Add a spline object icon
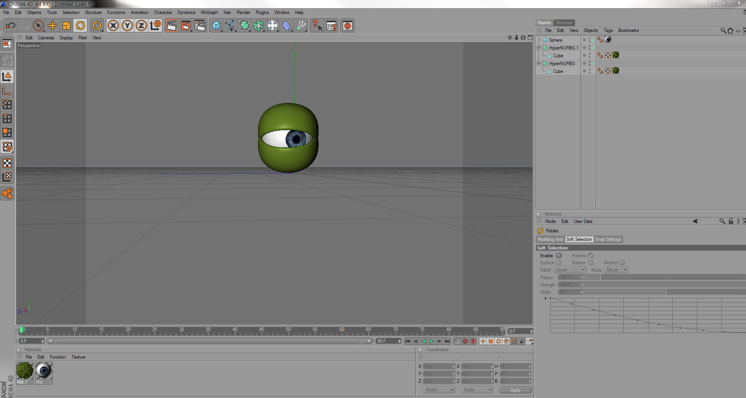 coord(230,26)
